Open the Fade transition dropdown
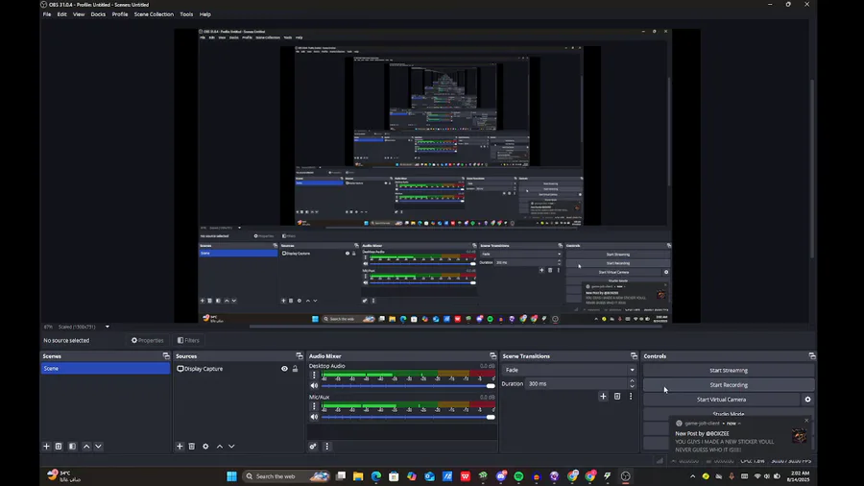 [x=569, y=370]
